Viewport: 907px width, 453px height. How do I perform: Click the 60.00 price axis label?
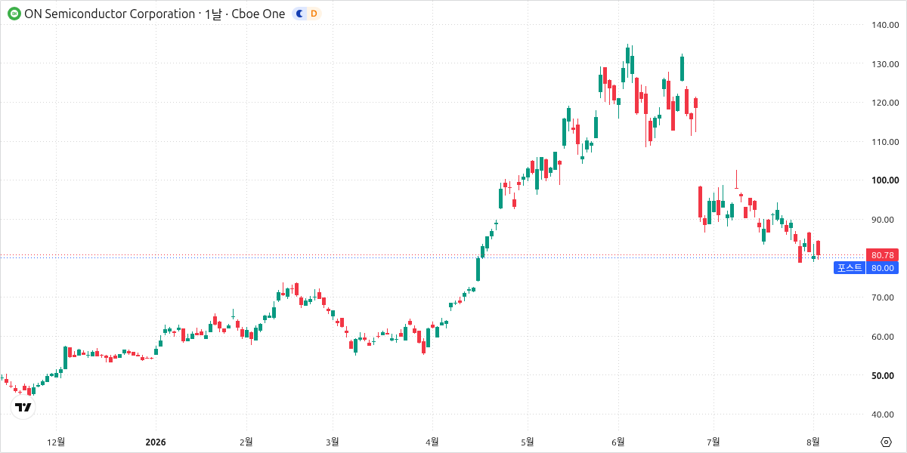(884, 336)
